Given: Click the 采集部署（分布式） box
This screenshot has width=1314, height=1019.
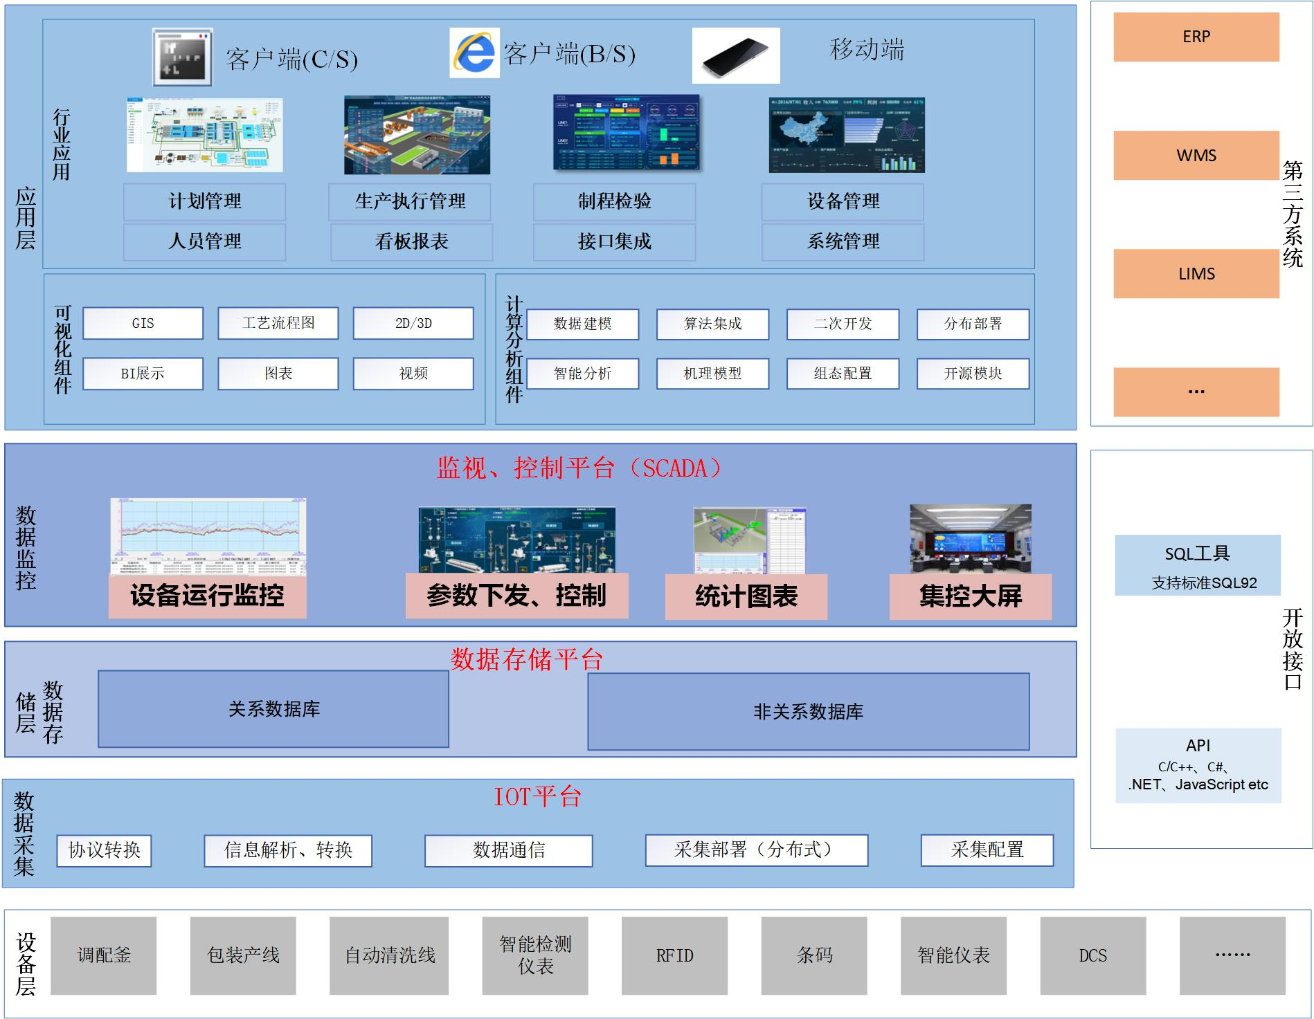Looking at the screenshot, I should click(757, 850).
